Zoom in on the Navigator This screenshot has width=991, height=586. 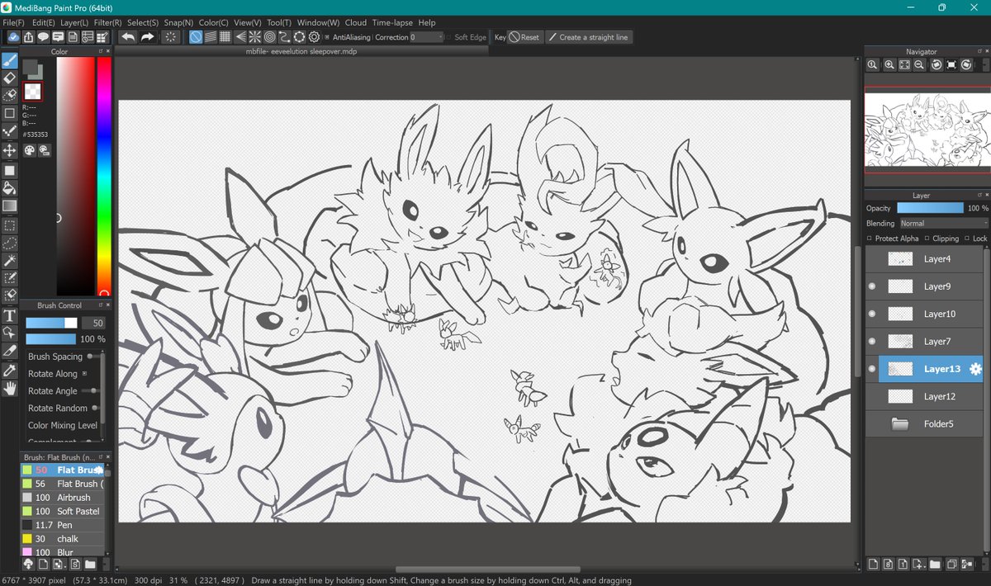pos(889,65)
